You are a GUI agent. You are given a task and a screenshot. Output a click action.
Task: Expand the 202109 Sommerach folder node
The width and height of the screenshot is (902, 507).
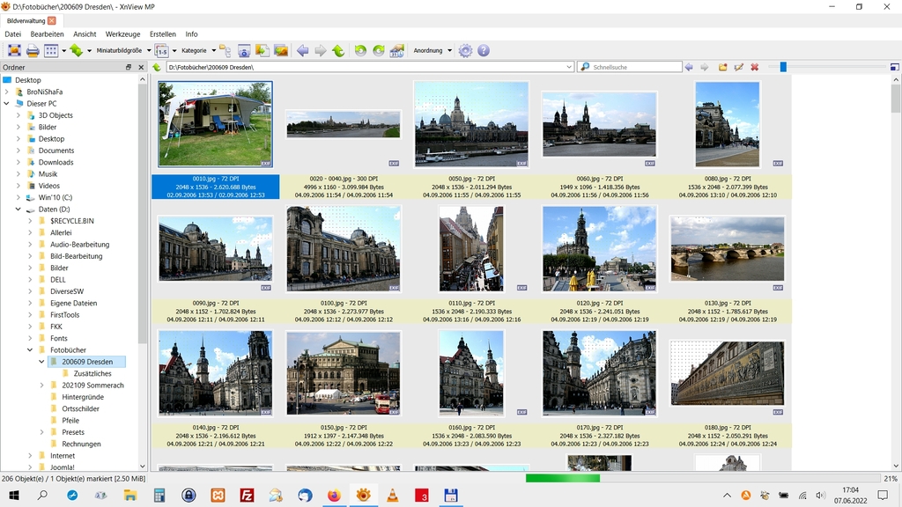pos(41,386)
